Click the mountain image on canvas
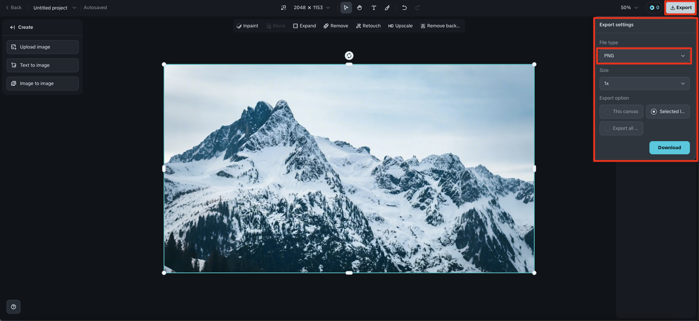The height and width of the screenshot is (321, 699). [349, 169]
